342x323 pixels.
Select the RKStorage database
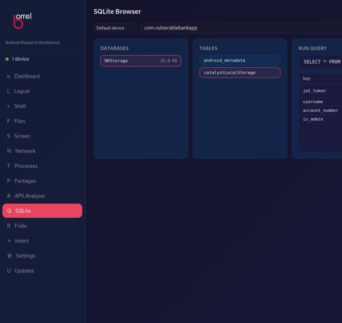(141, 61)
